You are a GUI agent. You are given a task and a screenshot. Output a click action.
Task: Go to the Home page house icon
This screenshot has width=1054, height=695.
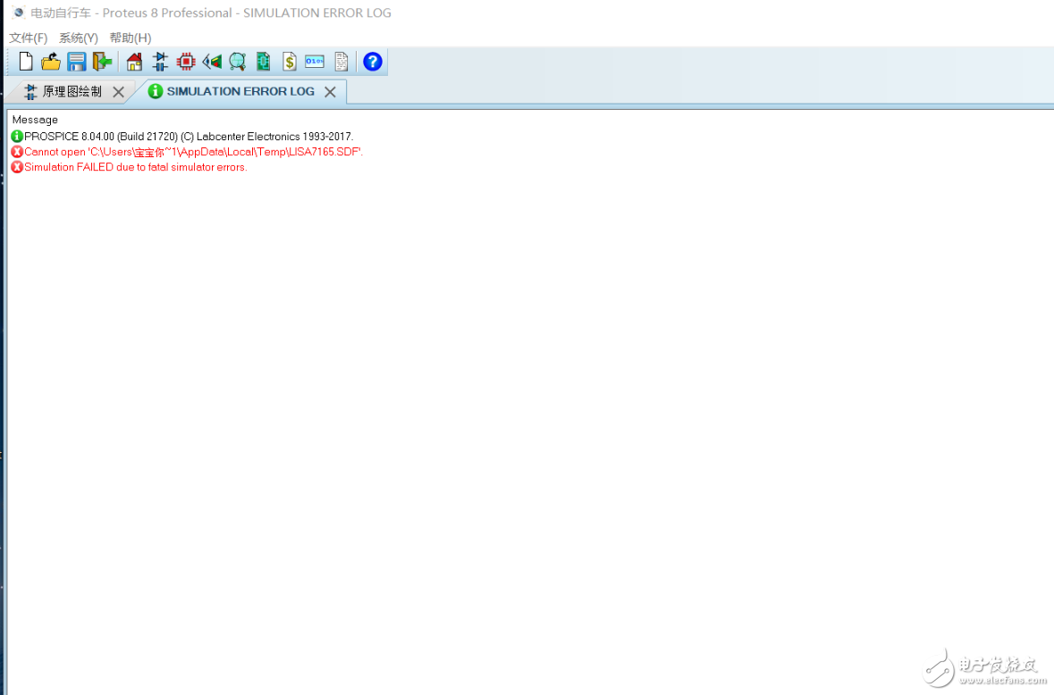(x=134, y=62)
